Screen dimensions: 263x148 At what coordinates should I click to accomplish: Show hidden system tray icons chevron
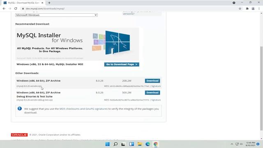point(232,144)
